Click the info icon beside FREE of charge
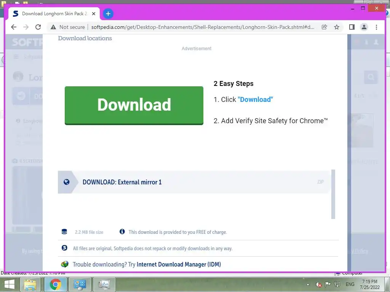Screen dimensions: 390x292 [122, 232]
